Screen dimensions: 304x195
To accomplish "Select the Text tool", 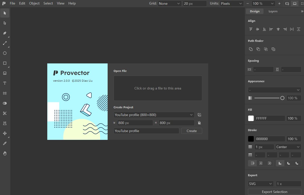I will 5,83.
